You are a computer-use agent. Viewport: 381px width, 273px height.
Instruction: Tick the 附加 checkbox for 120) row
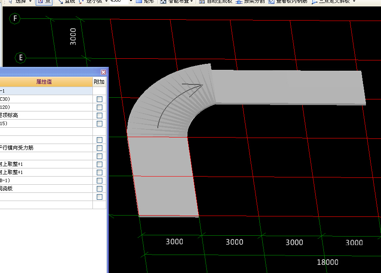tap(99, 107)
